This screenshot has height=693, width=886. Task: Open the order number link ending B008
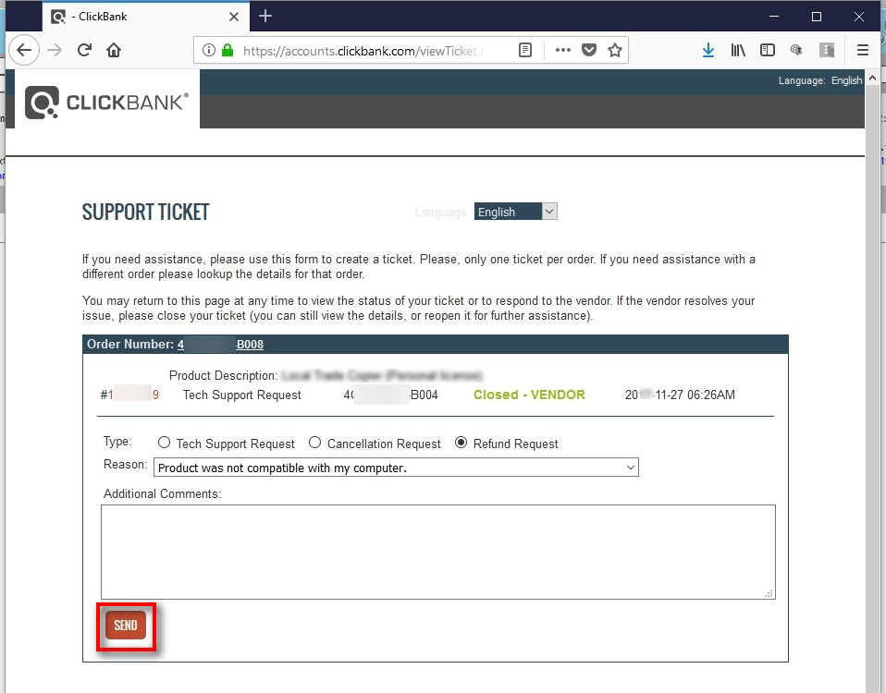click(220, 345)
